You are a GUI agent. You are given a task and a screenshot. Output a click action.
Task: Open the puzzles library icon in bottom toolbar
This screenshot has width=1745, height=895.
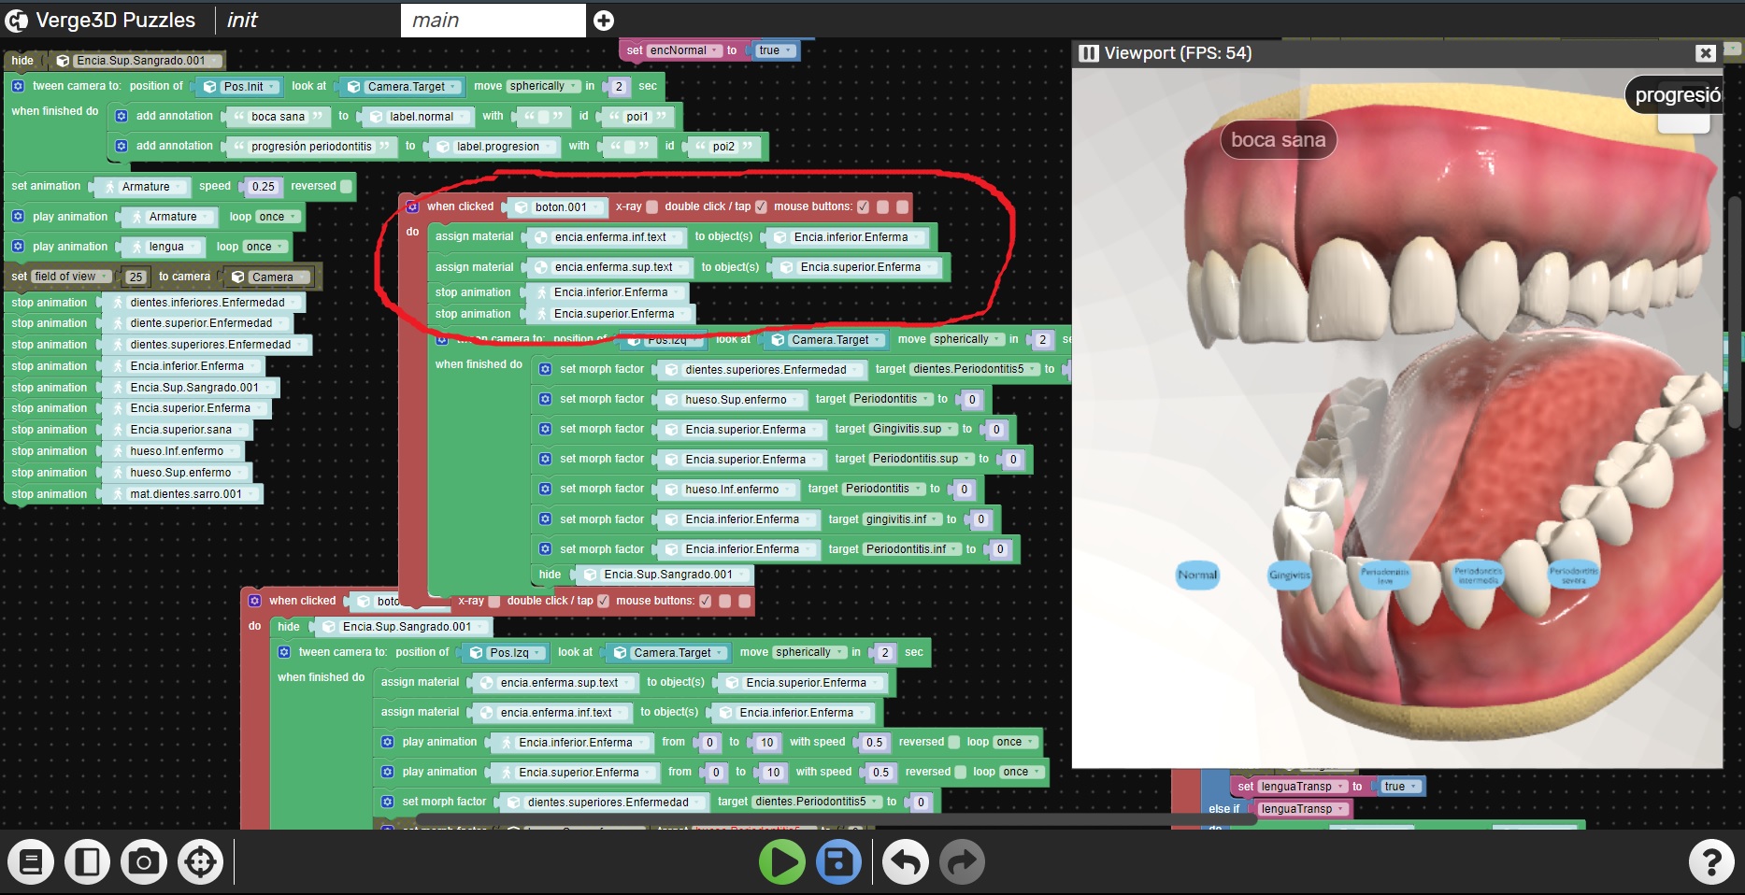point(31,861)
